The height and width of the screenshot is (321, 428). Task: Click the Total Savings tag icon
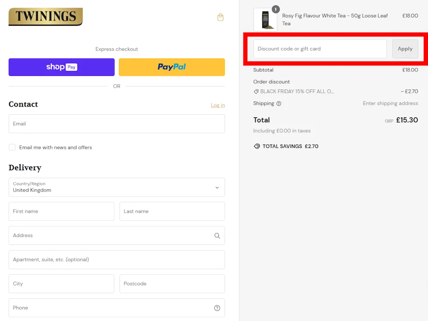coord(256,146)
